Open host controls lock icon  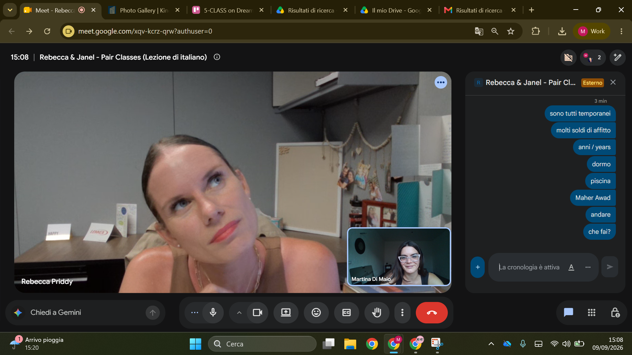[615, 313]
